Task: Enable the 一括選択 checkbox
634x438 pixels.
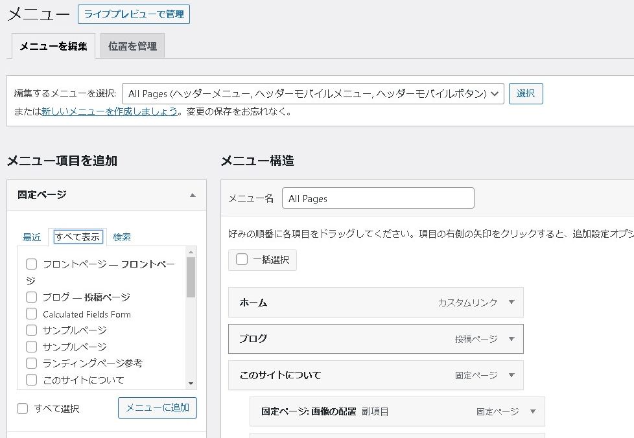Action: (x=242, y=259)
